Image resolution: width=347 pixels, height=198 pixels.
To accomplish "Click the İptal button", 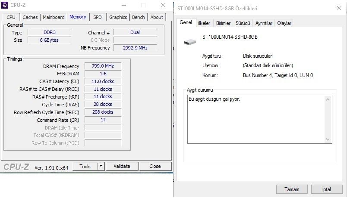I will (x=327, y=189).
